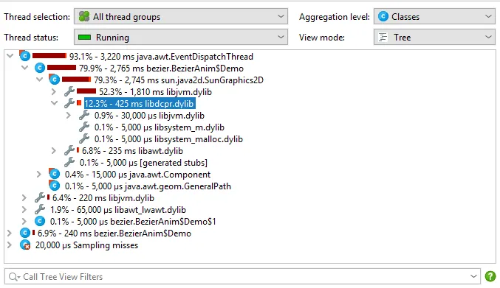The image size is (500, 288).
Task: Click the Sampling misses error icon
Action: click(x=25, y=245)
